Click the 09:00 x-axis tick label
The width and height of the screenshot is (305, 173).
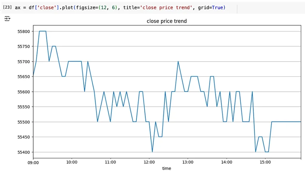(x=33, y=163)
